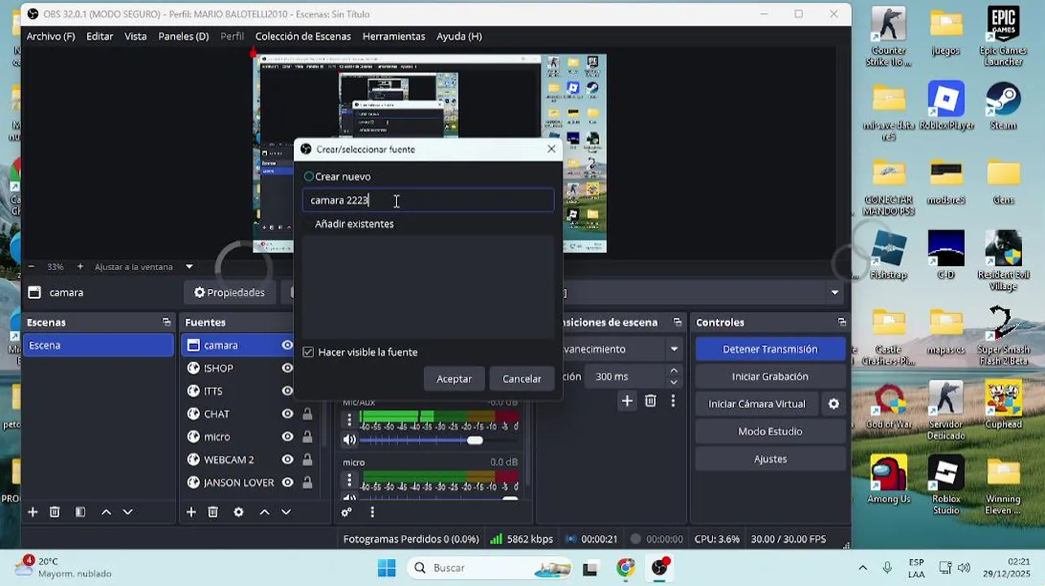Open Steam desktop shortcut
Viewport: 1045px width, 586px height.
coord(1003,107)
